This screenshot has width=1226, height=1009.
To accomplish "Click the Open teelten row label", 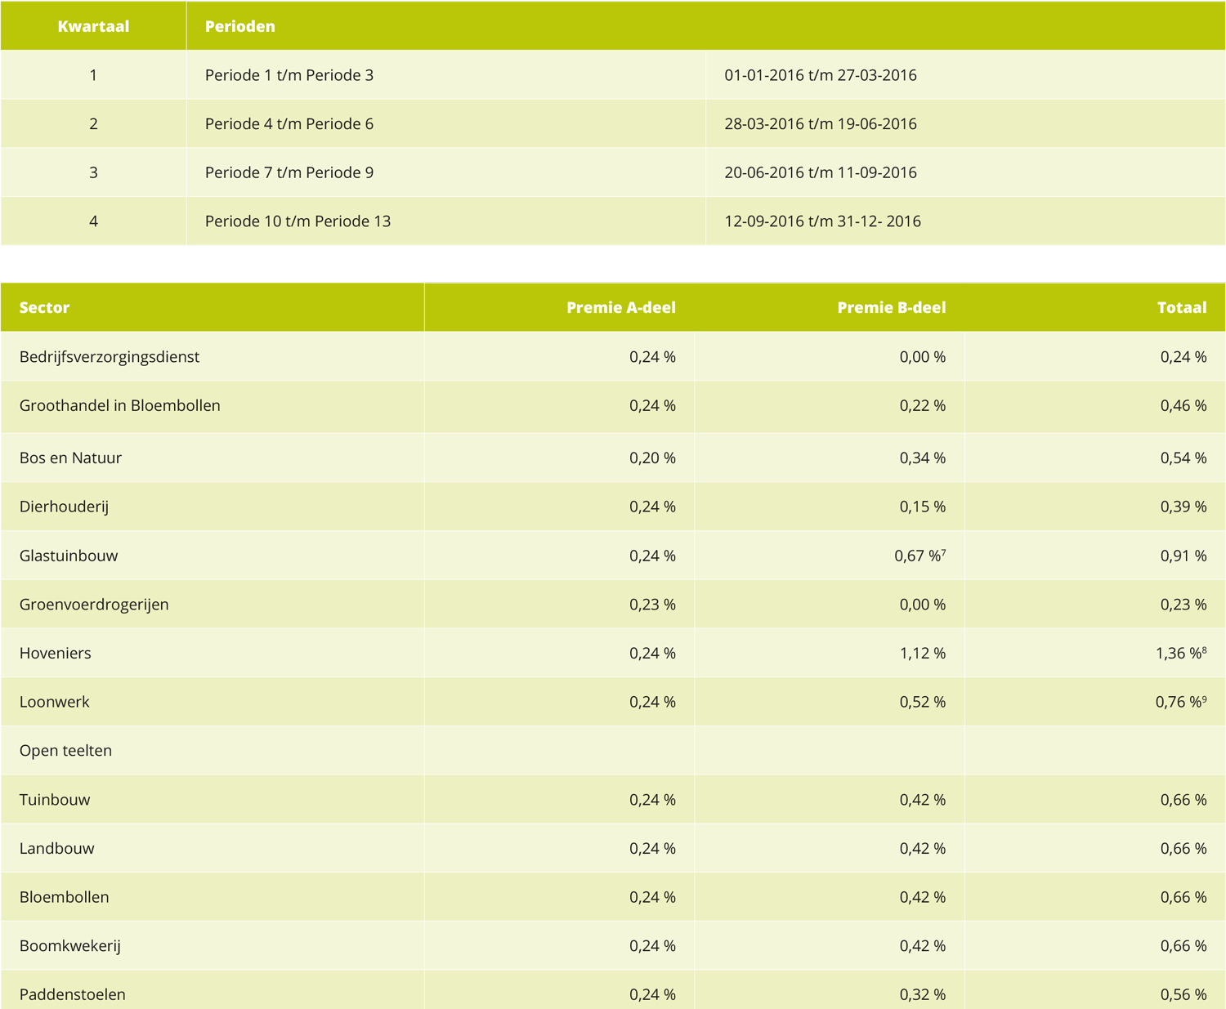I will [65, 751].
